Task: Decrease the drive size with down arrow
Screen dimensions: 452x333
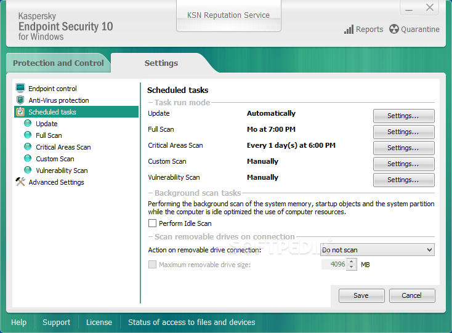Action: tap(351, 267)
